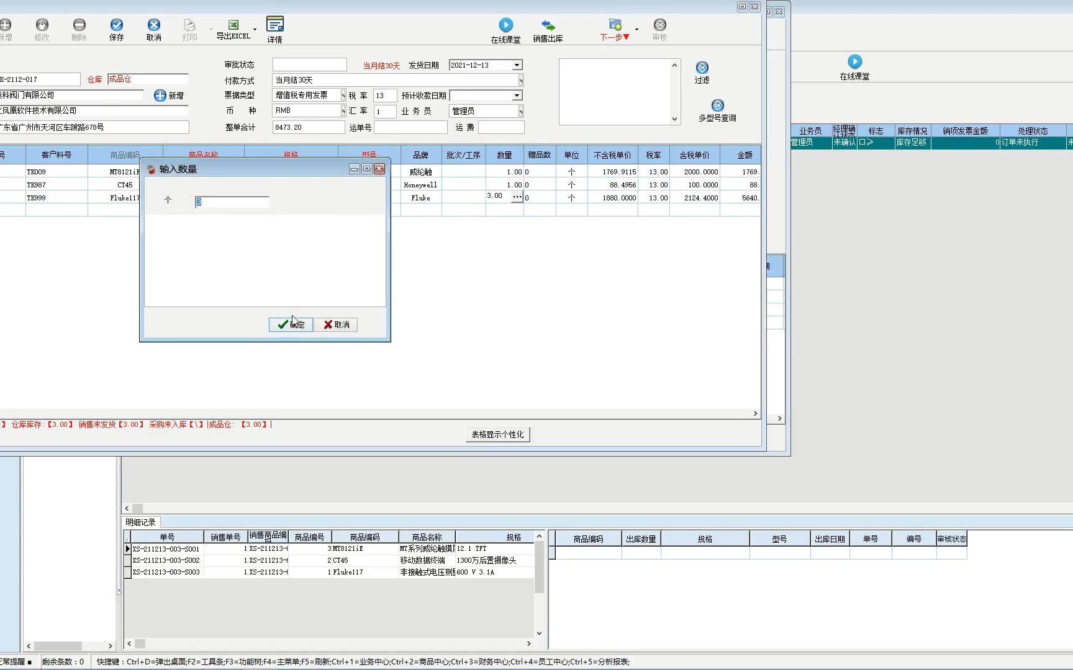The height and width of the screenshot is (670, 1073).
Task: Open the 发货日期 date dropdown
Action: coord(517,65)
